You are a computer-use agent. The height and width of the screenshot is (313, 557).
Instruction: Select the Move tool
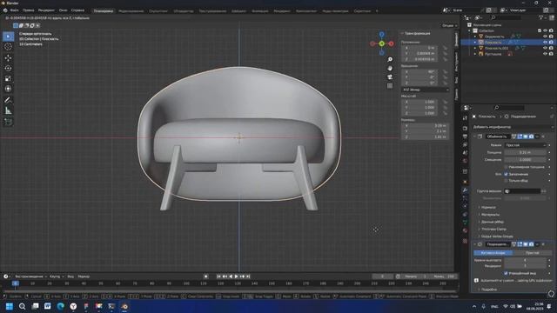tap(8, 57)
